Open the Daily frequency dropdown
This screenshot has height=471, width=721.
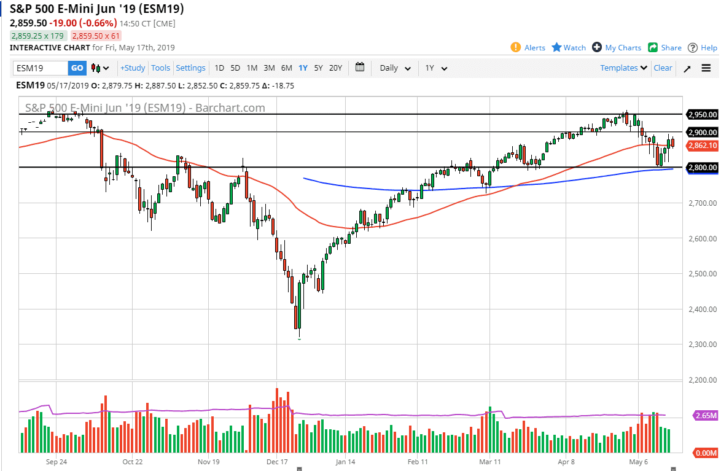(x=395, y=68)
